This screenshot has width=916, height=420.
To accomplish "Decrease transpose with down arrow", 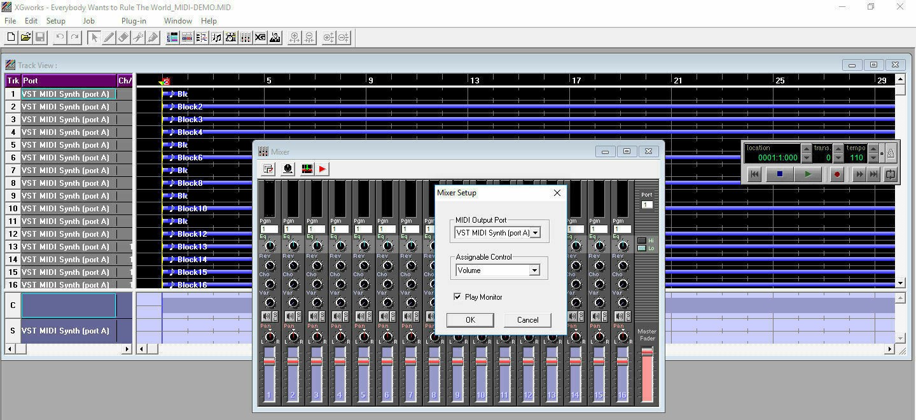I will tap(838, 158).
